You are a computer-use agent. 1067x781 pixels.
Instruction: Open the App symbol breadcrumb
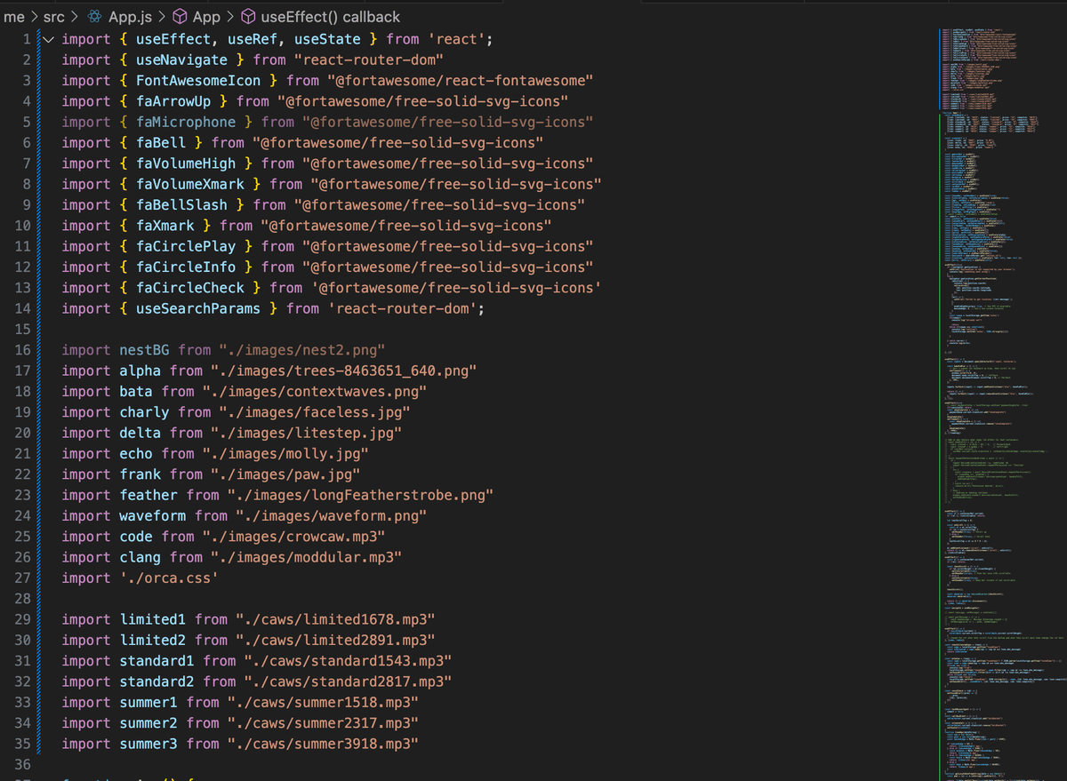tap(206, 17)
